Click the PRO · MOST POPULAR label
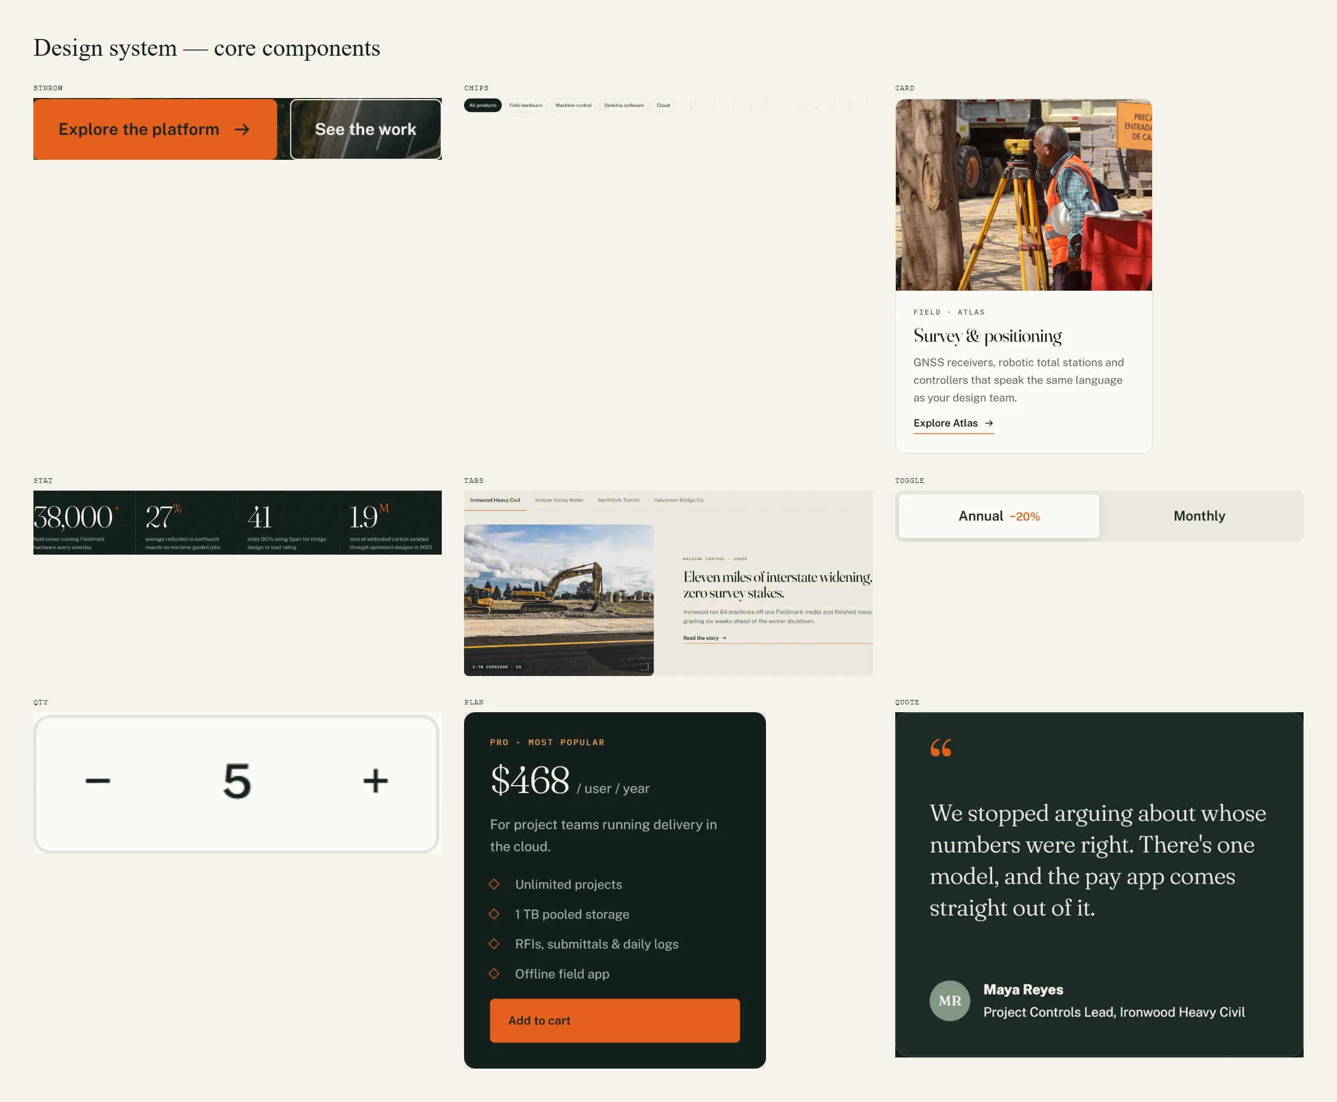The image size is (1337, 1102). click(x=547, y=742)
